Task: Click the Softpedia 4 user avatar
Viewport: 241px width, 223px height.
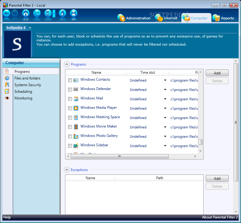Action: [17, 44]
